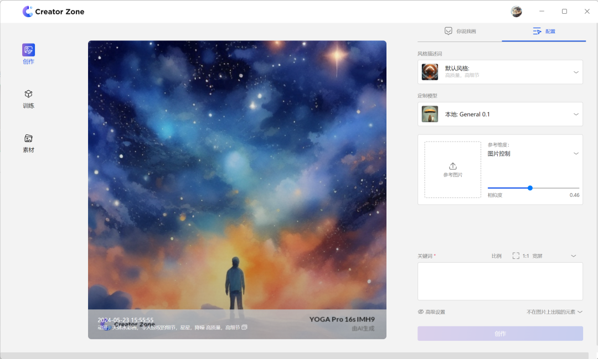Screen dimensions: 598x359
Task: Click the default style thumbnail image
Action: click(x=430, y=72)
